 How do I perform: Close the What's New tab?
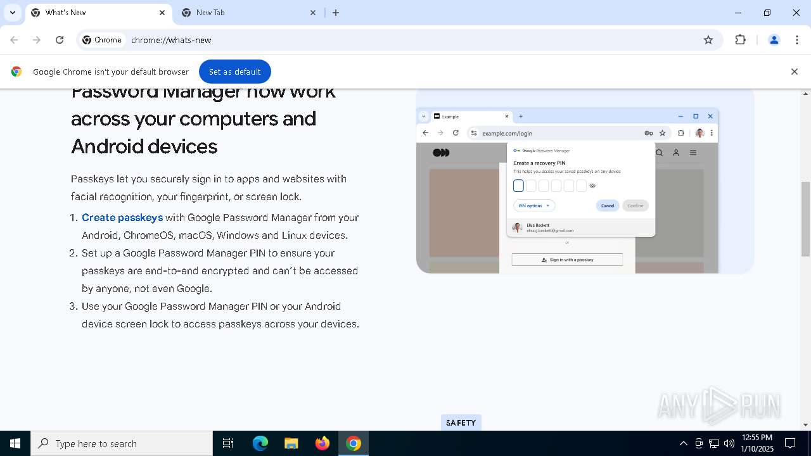[162, 13]
